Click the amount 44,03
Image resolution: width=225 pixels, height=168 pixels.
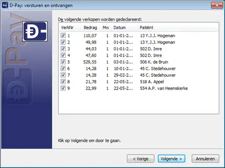click(x=91, y=49)
